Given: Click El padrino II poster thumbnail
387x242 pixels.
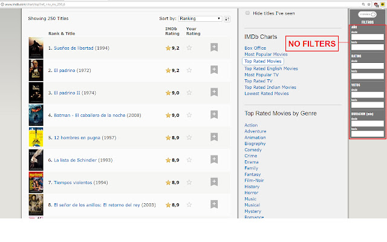Looking at the screenshot, I should [36, 93].
